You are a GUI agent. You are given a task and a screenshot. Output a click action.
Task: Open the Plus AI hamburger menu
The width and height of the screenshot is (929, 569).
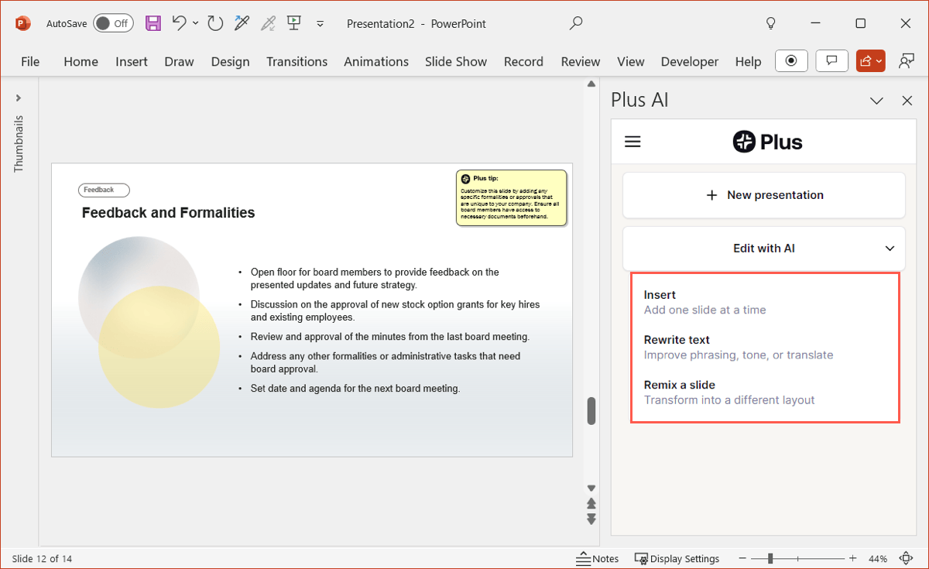click(x=632, y=142)
